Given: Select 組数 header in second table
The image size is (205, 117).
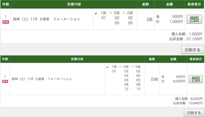Looking at the screenshot, I should tap(152, 59).
